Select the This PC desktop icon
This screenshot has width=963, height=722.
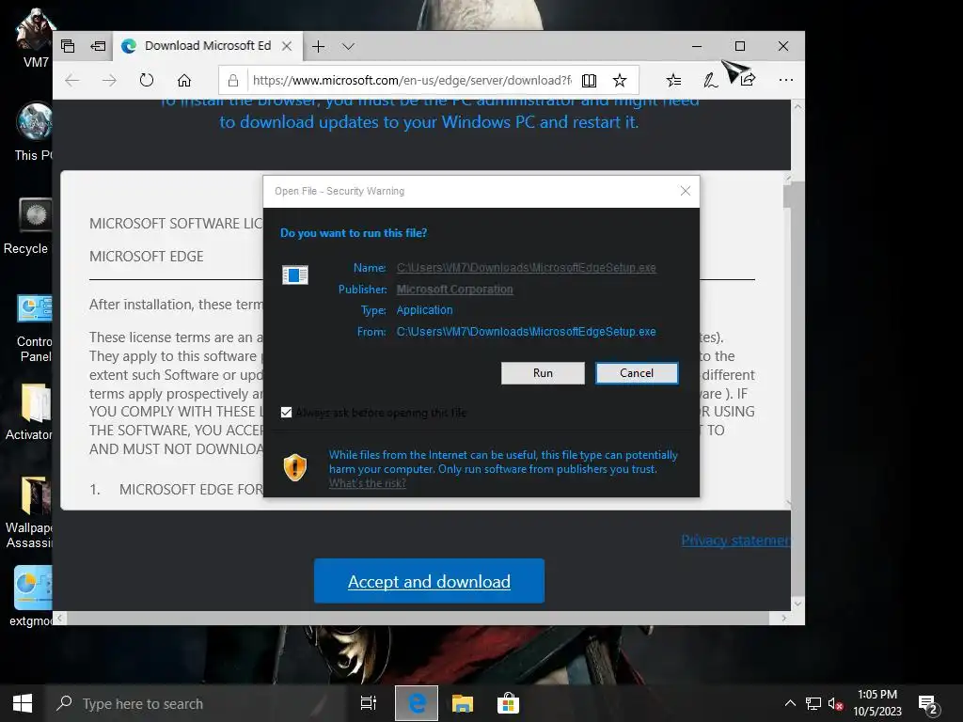(x=34, y=132)
